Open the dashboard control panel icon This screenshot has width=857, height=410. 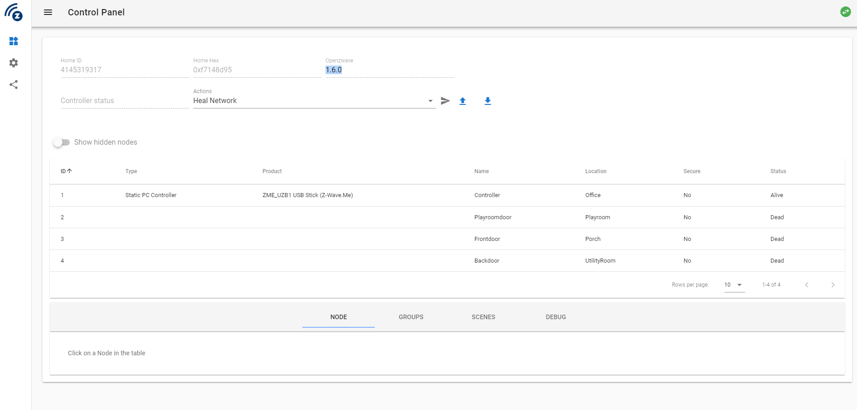coord(14,41)
